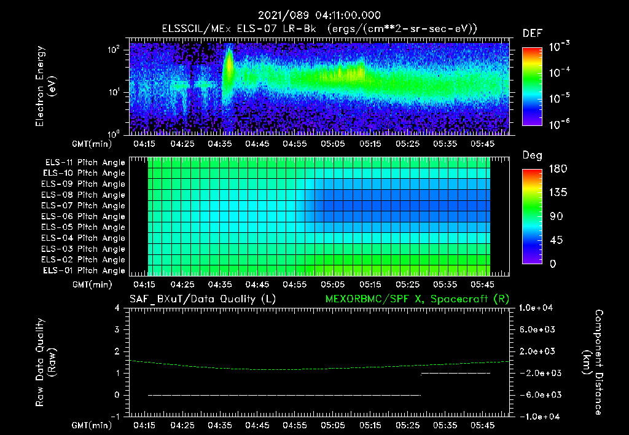Click the GMT(min) label under the spectrogram
629x435 pixels.
pos(92,144)
